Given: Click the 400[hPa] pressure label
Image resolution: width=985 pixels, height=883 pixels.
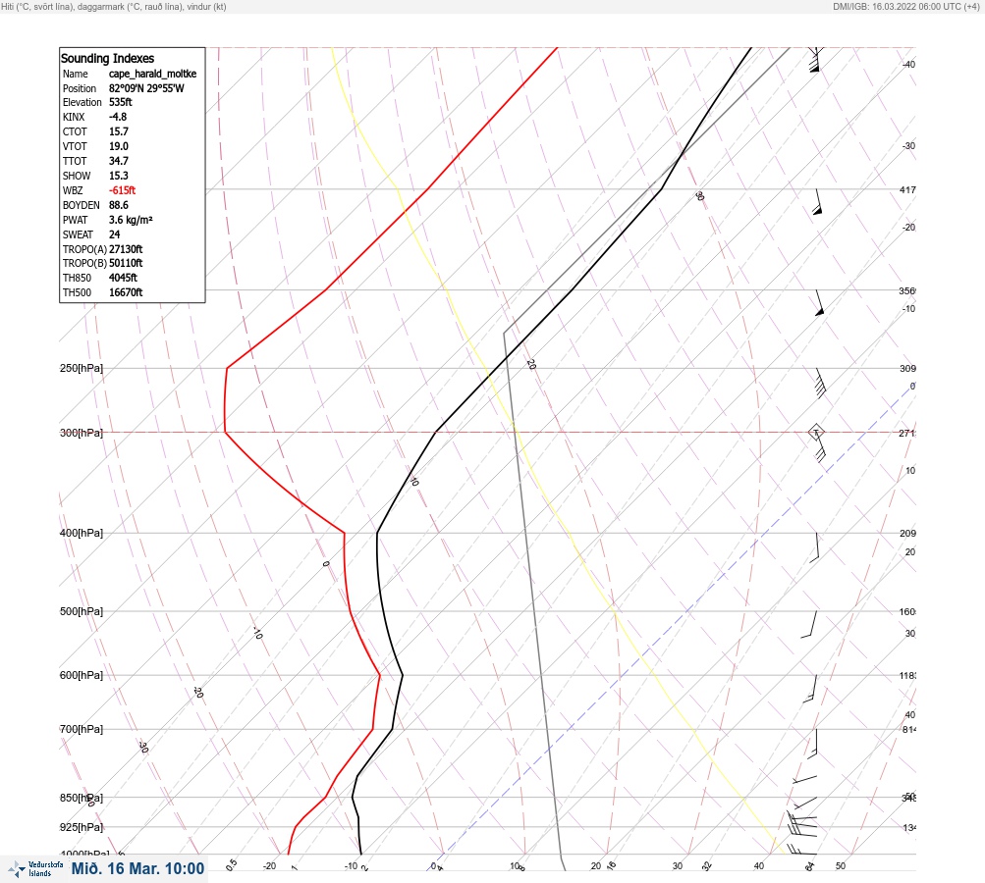Looking at the screenshot, I should [x=82, y=533].
